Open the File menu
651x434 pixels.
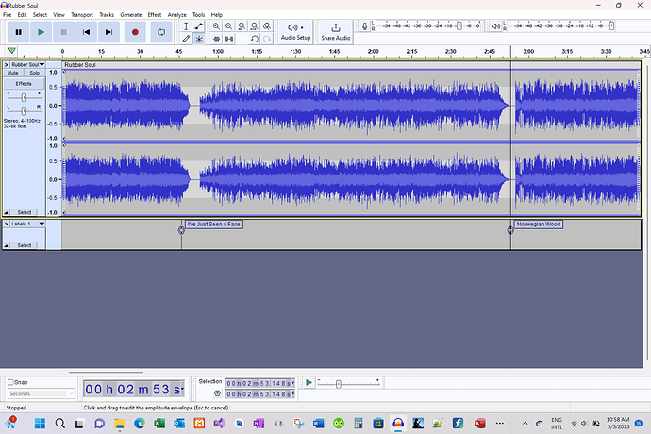click(7, 14)
